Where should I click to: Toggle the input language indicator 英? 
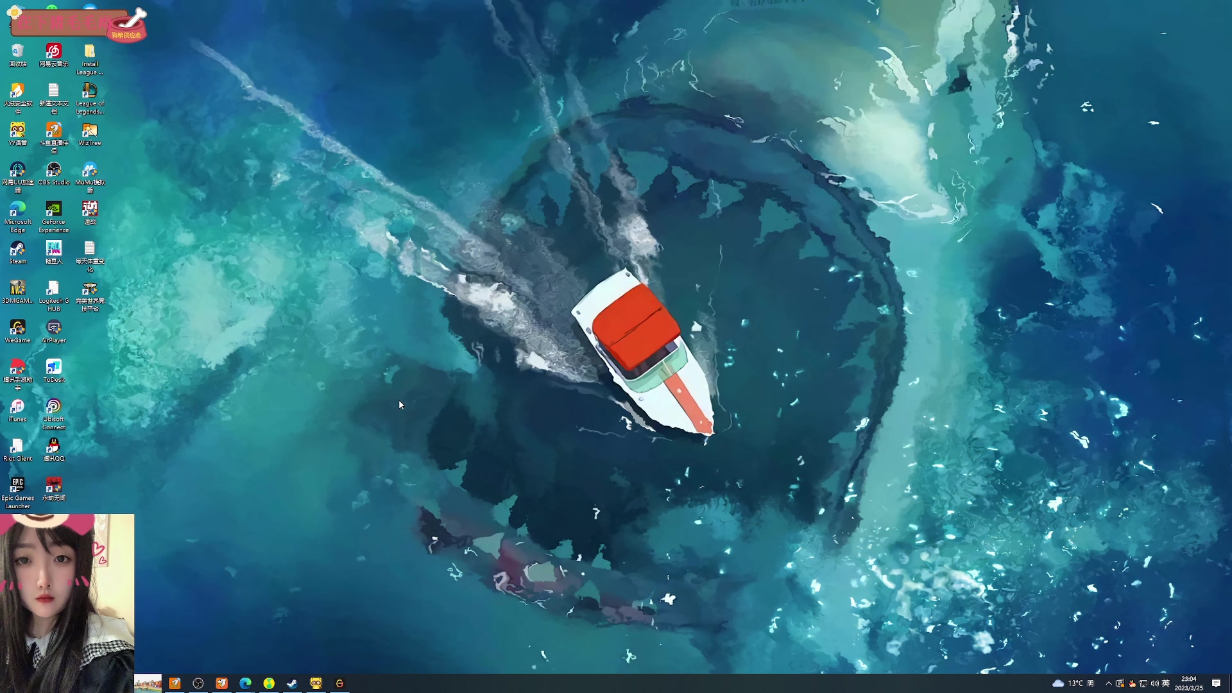point(1166,683)
